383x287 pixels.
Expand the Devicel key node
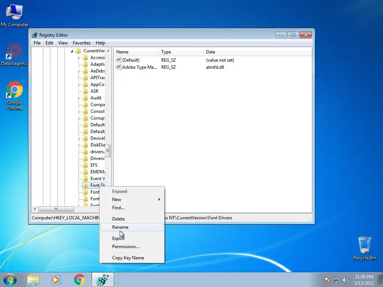tap(79, 139)
